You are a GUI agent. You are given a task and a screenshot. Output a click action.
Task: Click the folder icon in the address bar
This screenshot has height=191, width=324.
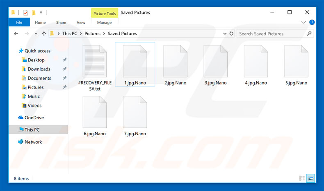pos(52,34)
